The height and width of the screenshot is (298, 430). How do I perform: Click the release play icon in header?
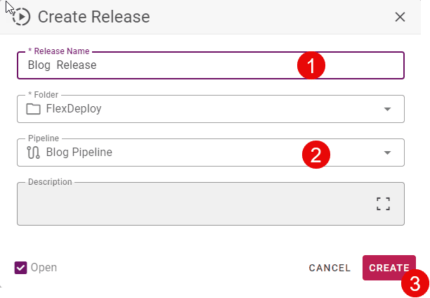(21, 17)
